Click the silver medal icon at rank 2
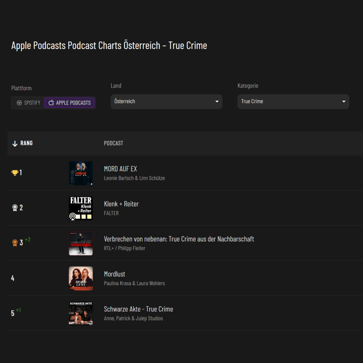363x363 pixels. coord(15,208)
